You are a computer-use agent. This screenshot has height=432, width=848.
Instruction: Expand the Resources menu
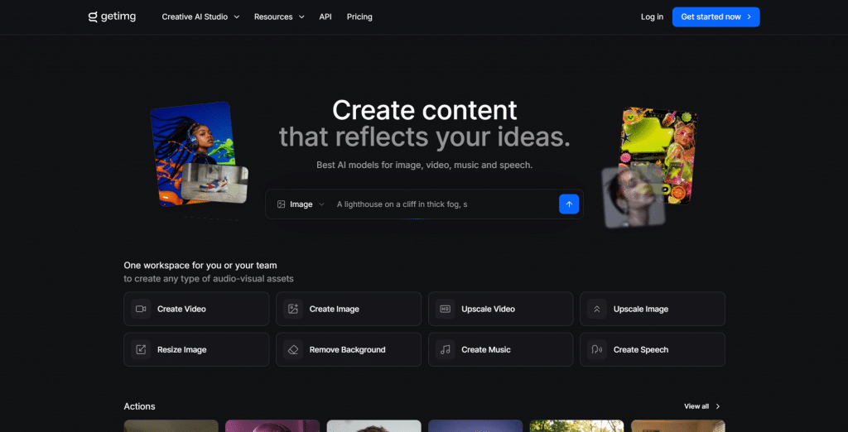coord(279,17)
